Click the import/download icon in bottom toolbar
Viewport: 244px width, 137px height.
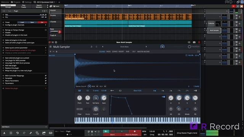[4, 133]
